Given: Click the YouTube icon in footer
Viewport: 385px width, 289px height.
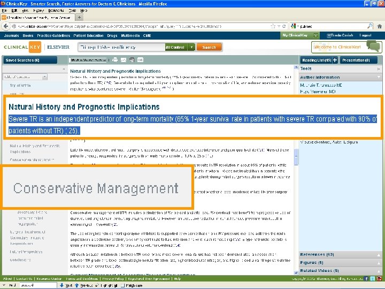Looking at the screenshot, I should [379, 279].
